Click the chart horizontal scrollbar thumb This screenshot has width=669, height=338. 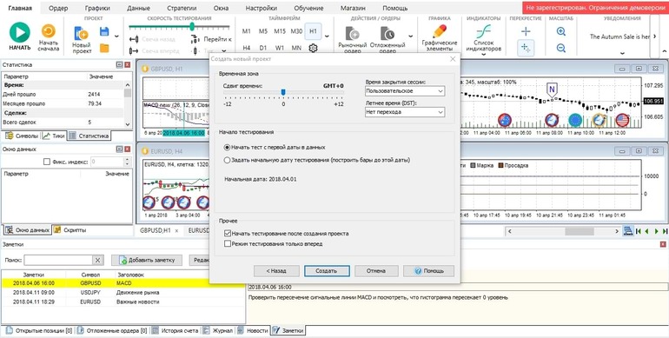coord(579,231)
